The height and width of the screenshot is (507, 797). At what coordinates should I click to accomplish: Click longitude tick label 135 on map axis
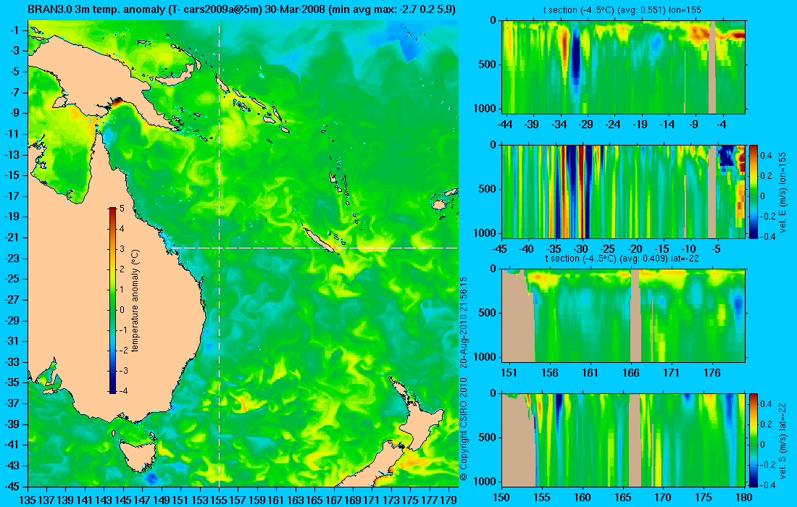28,500
